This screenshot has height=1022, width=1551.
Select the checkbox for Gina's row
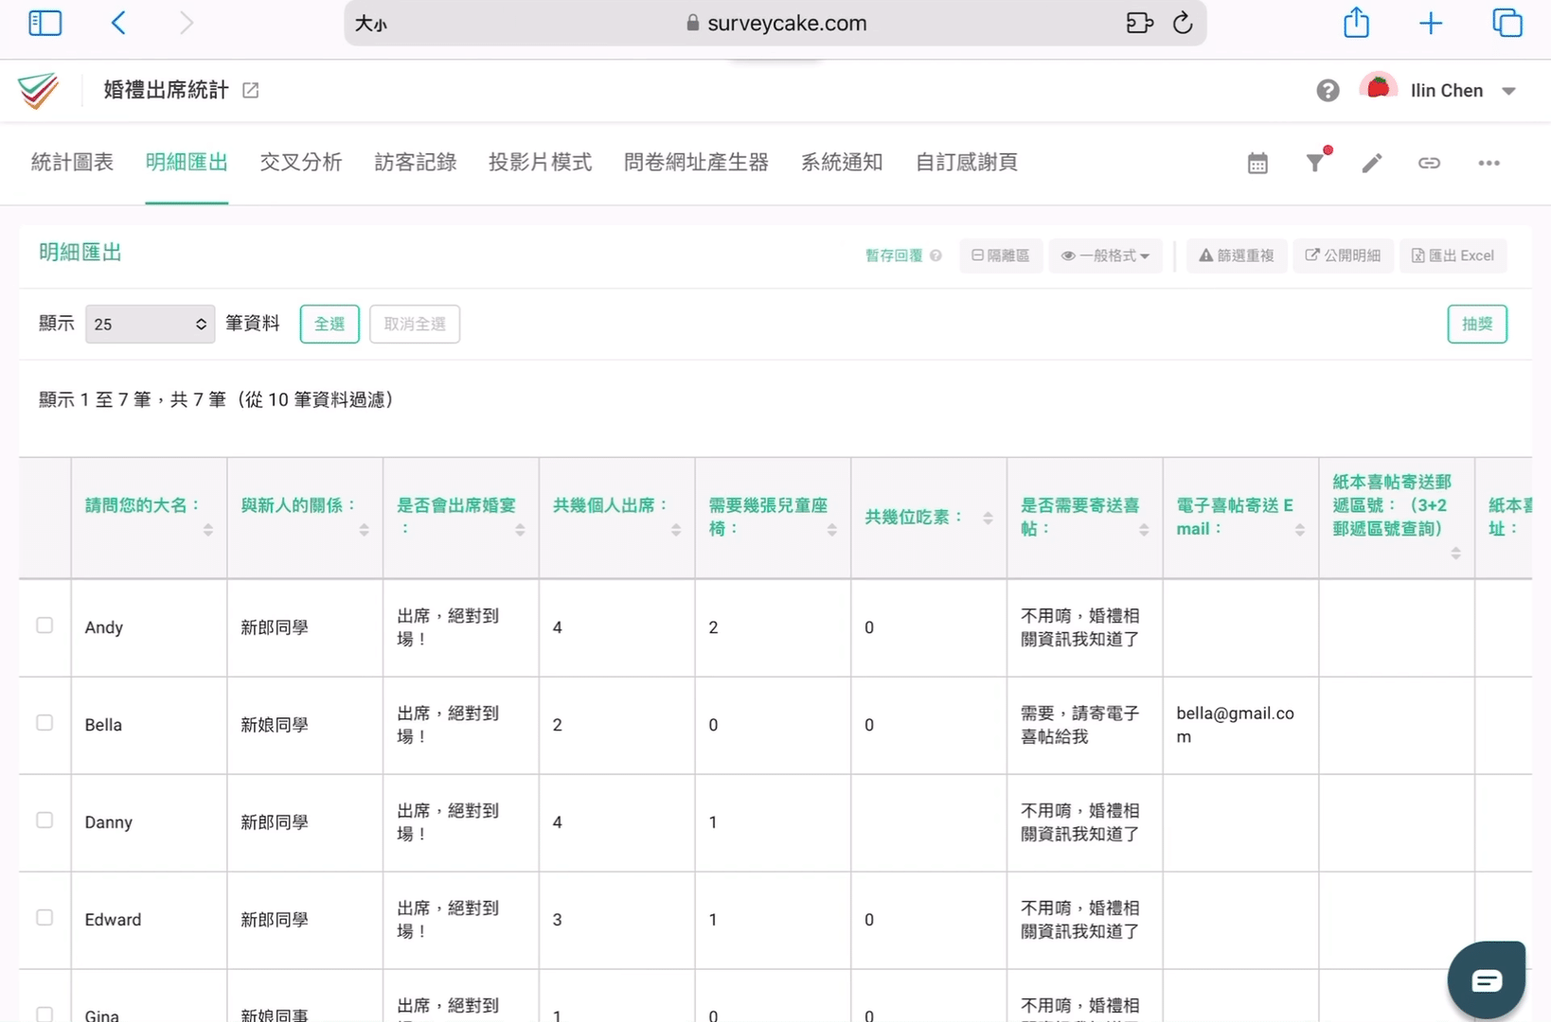pos(45,1013)
